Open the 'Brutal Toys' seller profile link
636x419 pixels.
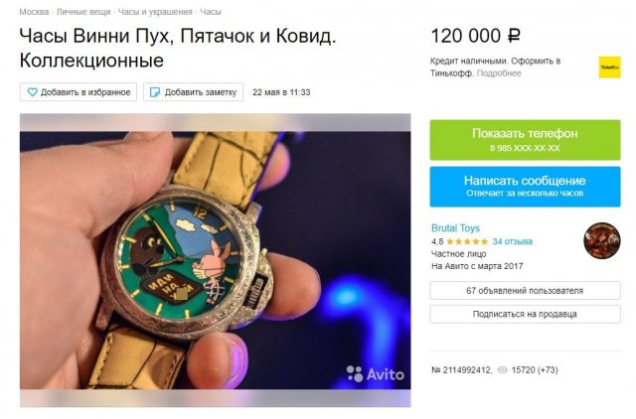[x=456, y=226]
